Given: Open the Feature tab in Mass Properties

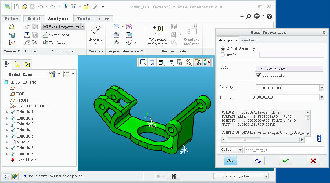Looking at the screenshot, I should click(x=249, y=40).
